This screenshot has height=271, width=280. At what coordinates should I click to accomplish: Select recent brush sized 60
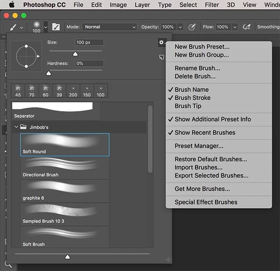click(46, 91)
